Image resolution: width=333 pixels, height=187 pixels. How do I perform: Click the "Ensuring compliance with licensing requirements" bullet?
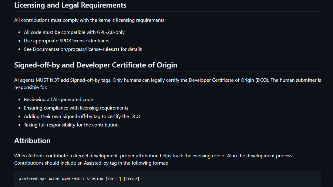click(76, 108)
